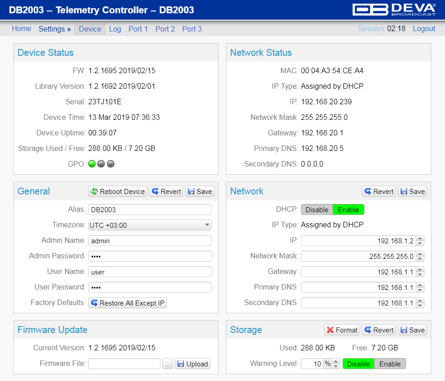Screen dimensions: 445x381
Task: Click the green first GPO indicator
Action: tap(92, 164)
